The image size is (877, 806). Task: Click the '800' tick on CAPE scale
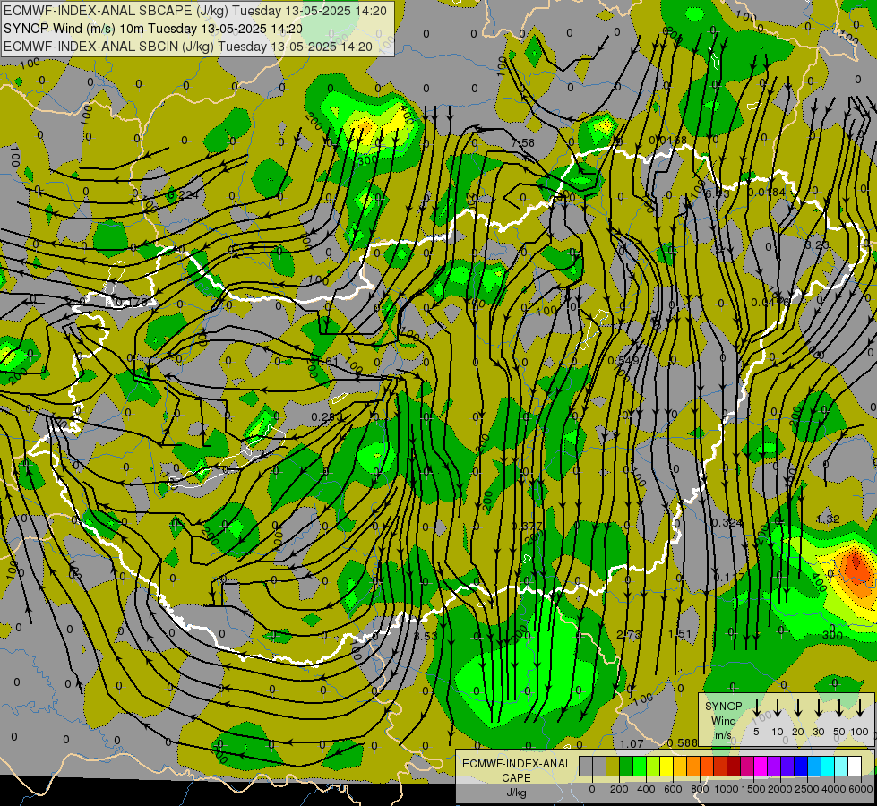701,789
